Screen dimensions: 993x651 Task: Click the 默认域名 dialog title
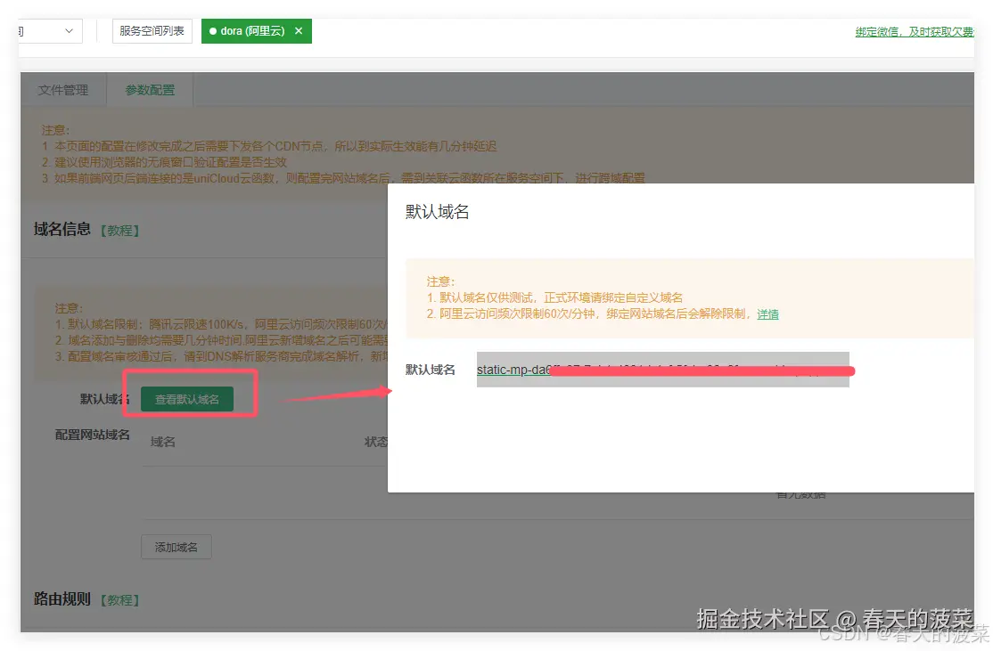(437, 212)
